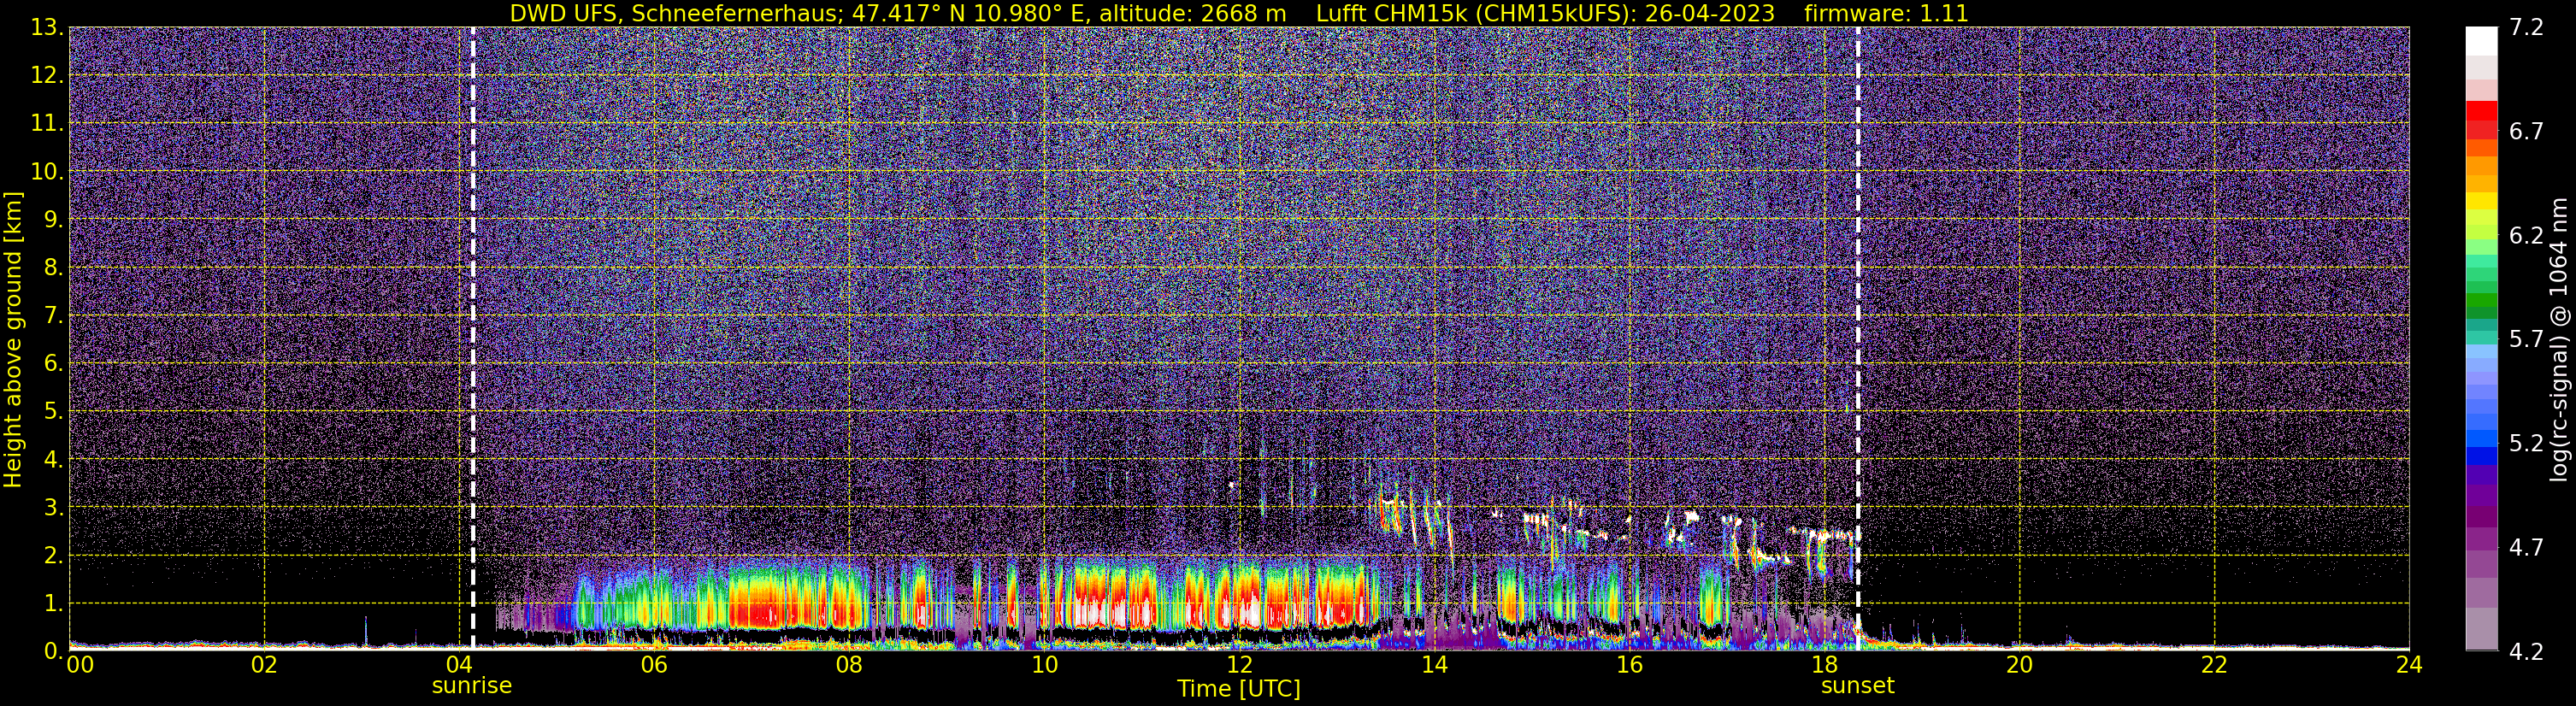This screenshot has width=2576, height=706.
Task: Click the green band of the colorbar
Action: [x=2481, y=300]
